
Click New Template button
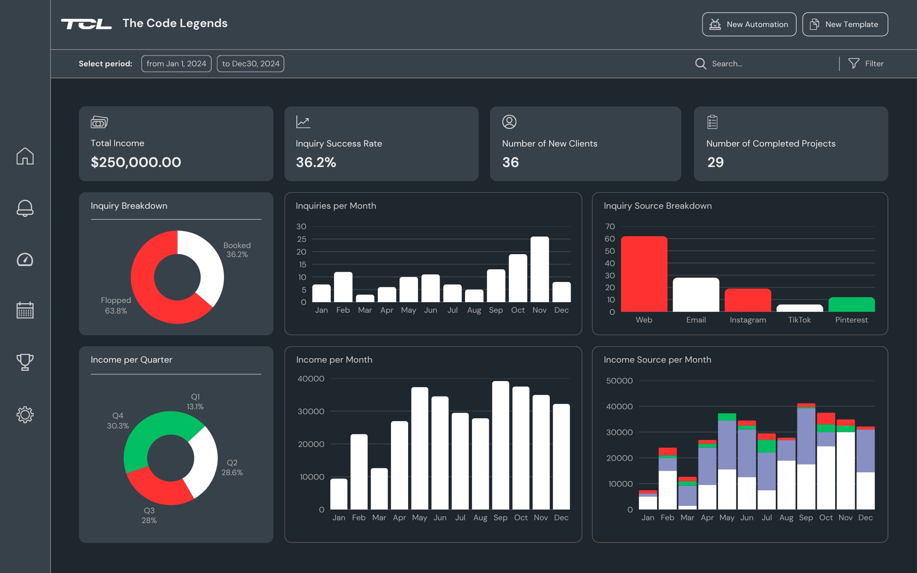click(x=845, y=25)
